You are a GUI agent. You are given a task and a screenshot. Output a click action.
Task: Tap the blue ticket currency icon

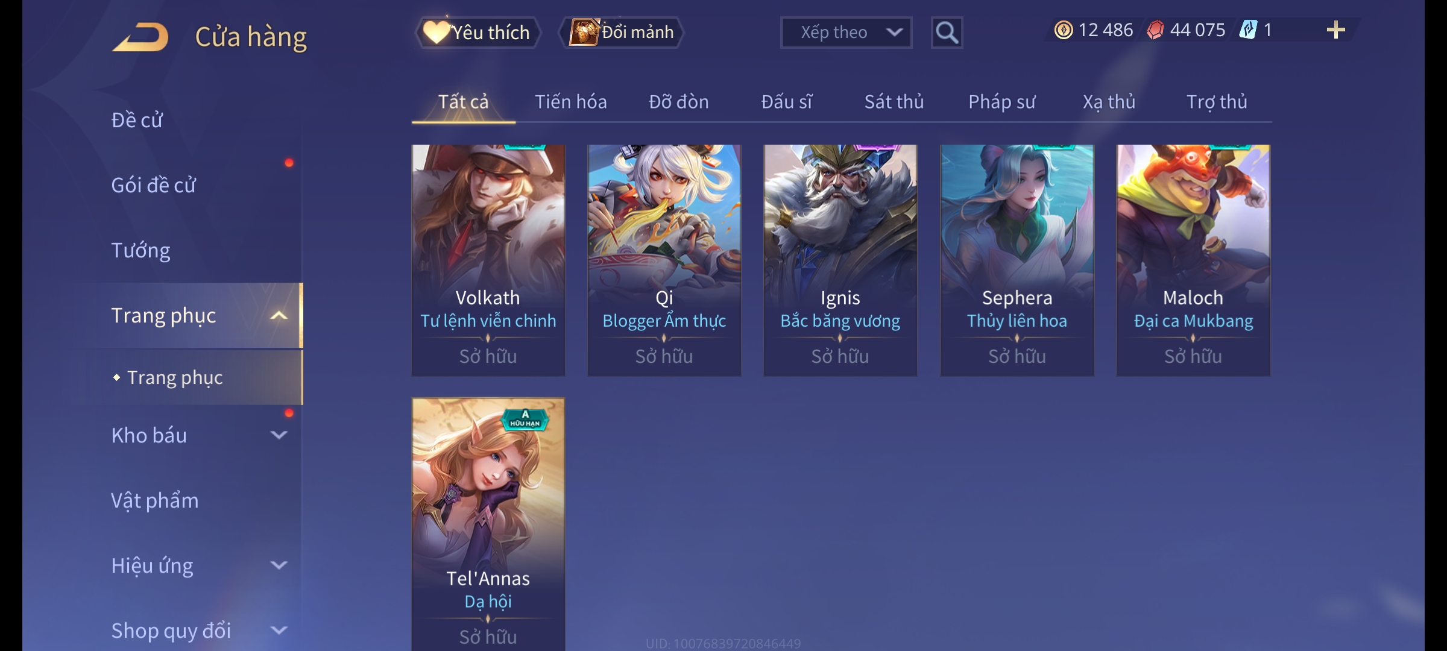point(1248,30)
